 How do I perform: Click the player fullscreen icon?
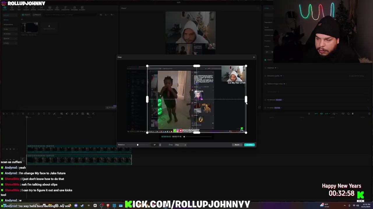[x=259, y=107]
